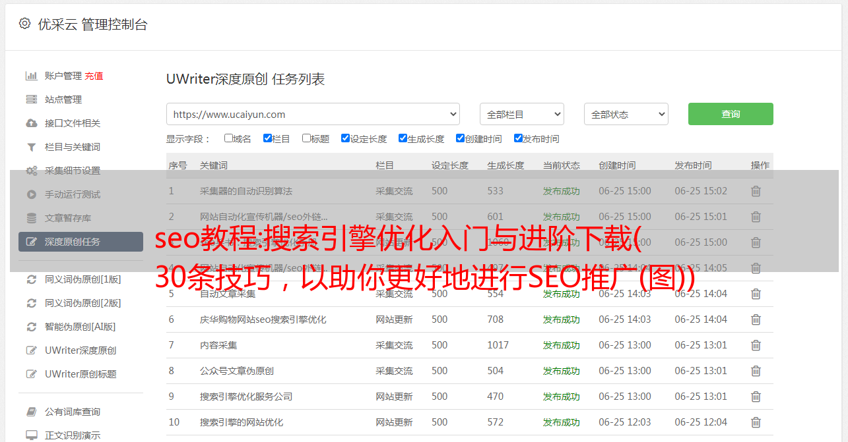
Task: Uncheck the 生成长度 field checkbox
Action: click(403, 138)
